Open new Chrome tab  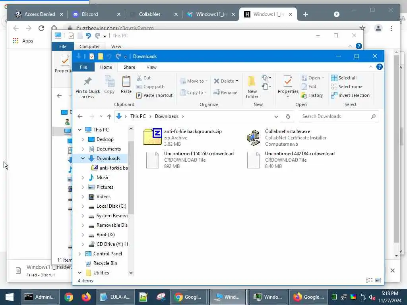[306, 14]
